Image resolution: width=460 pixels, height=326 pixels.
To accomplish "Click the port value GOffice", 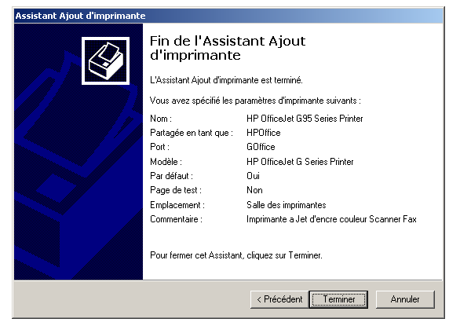I will [x=261, y=147].
